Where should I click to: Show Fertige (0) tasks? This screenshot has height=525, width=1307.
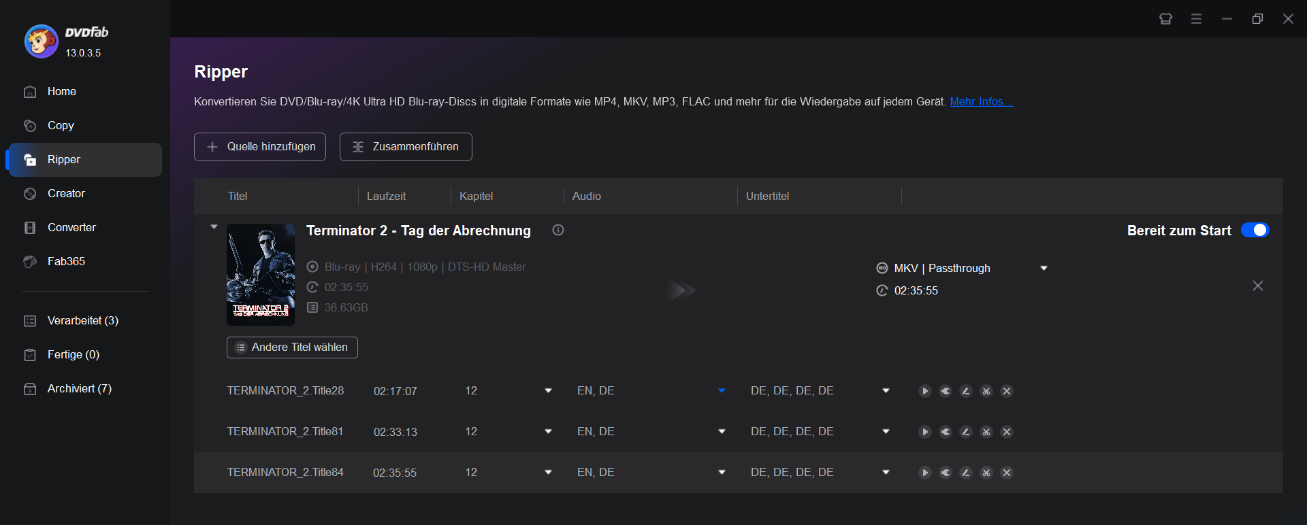tap(84, 354)
